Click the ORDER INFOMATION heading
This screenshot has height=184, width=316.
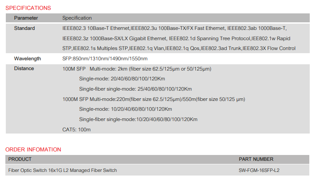33,149
